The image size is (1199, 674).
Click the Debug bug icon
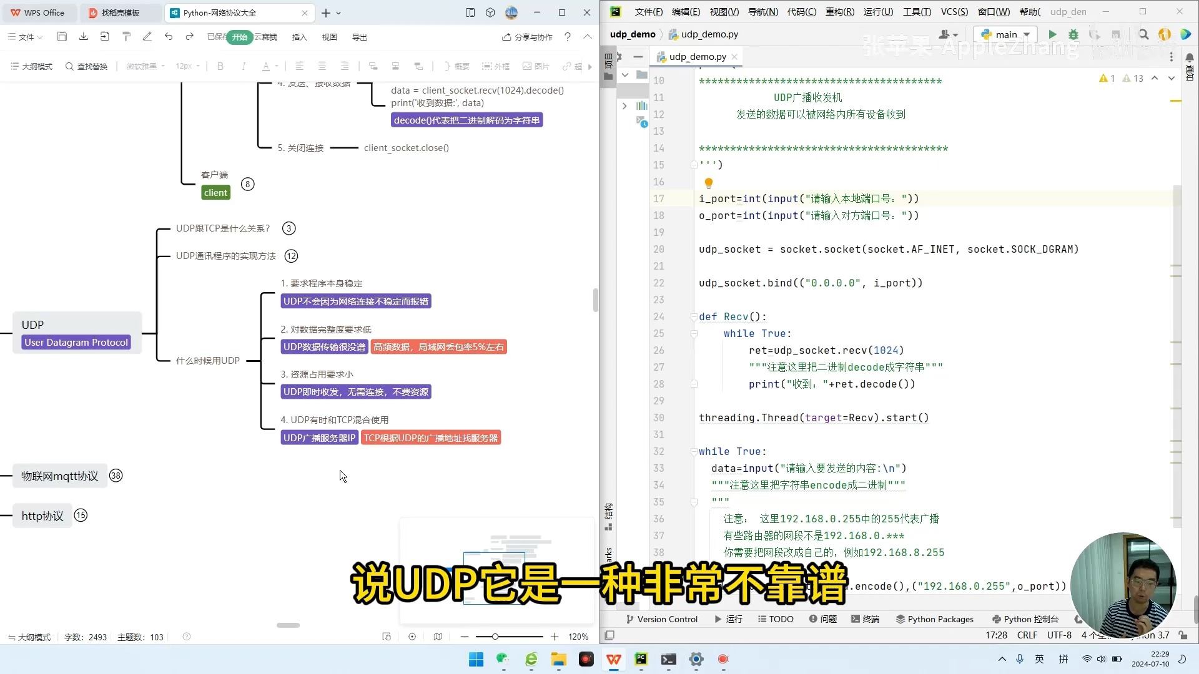click(x=1073, y=35)
